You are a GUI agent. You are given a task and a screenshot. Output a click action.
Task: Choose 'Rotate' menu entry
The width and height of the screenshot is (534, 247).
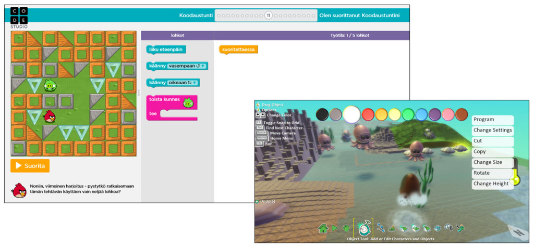(492, 173)
